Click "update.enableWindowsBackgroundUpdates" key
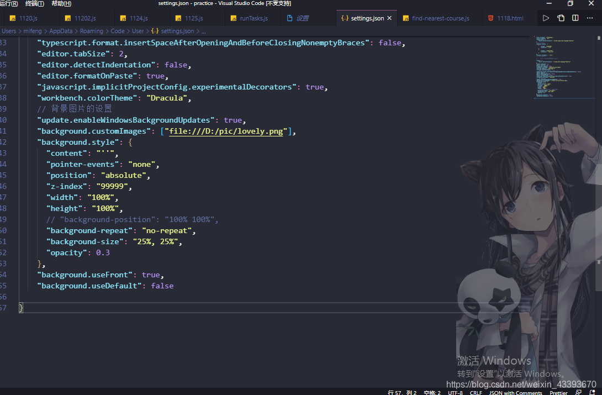This screenshot has width=602, height=395. tap(126, 120)
